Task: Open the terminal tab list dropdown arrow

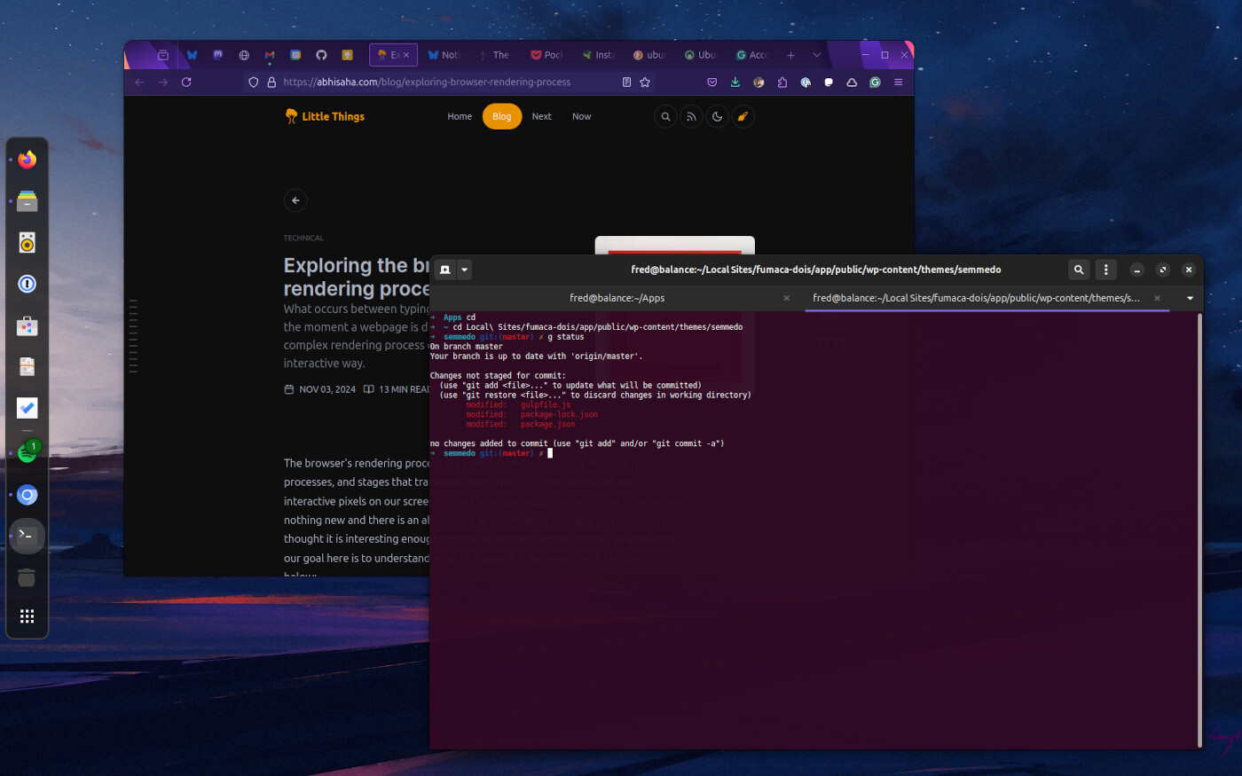Action: click(1190, 298)
